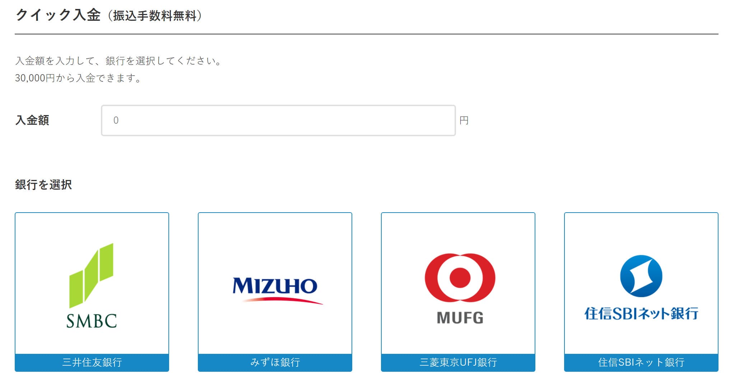Click the クイック入金 page heading
Image resolution: width=730 pixels, height=380 pixels.
point(58,15)
